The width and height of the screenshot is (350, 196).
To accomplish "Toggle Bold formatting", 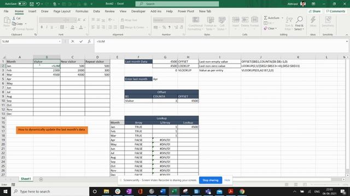I will click(x=42, y=27).
